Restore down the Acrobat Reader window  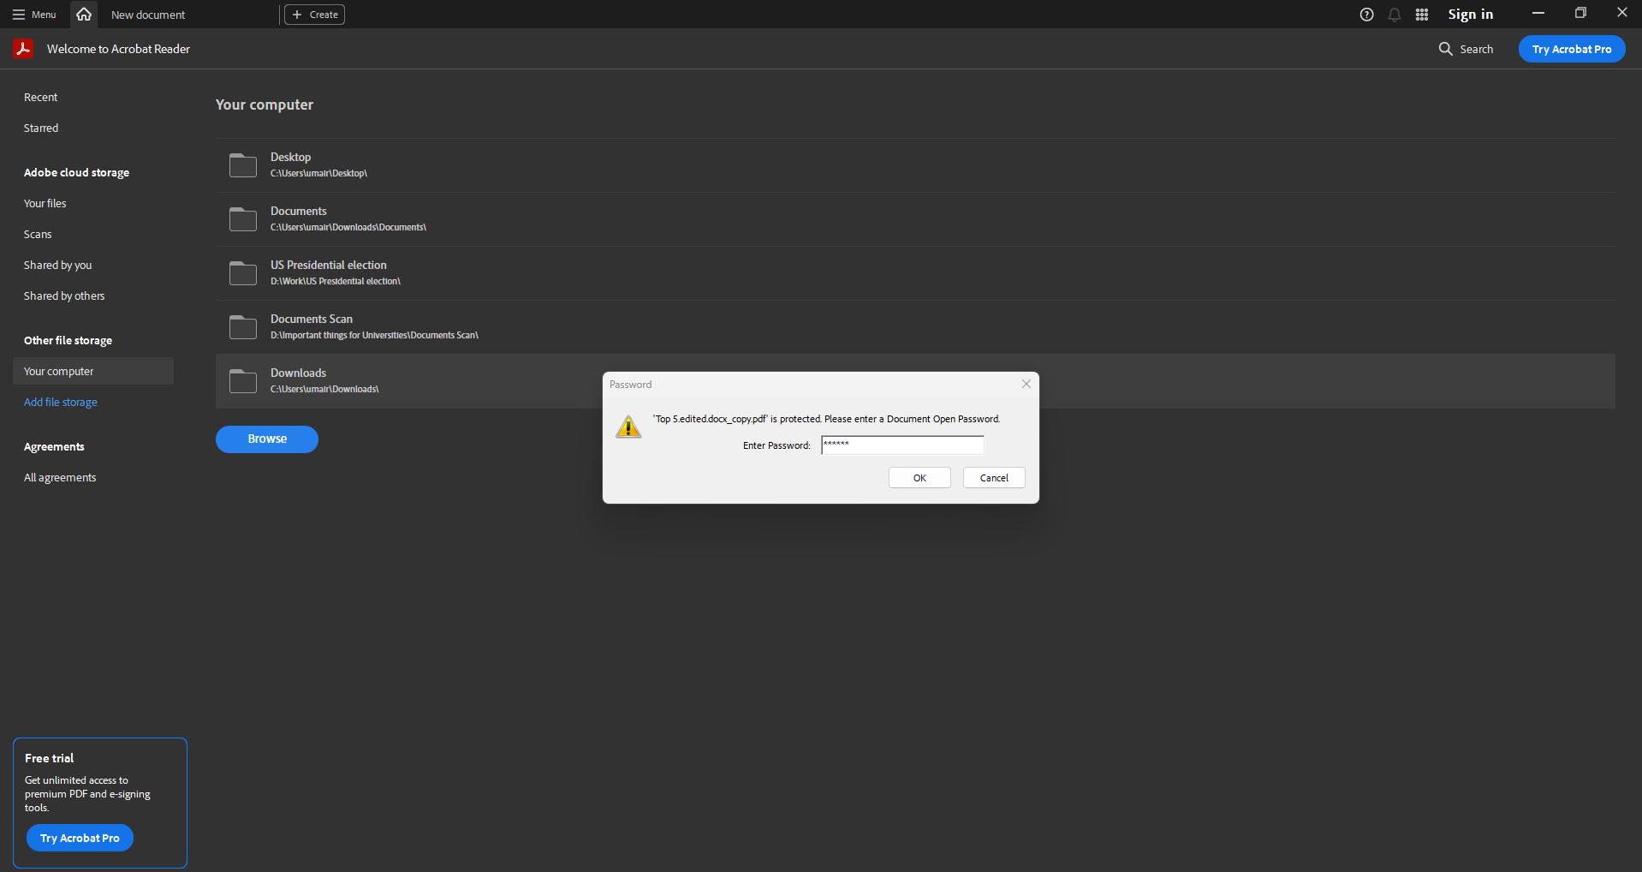pos(1580,13)
